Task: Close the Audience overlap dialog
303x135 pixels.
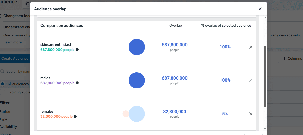Action: 260,9
